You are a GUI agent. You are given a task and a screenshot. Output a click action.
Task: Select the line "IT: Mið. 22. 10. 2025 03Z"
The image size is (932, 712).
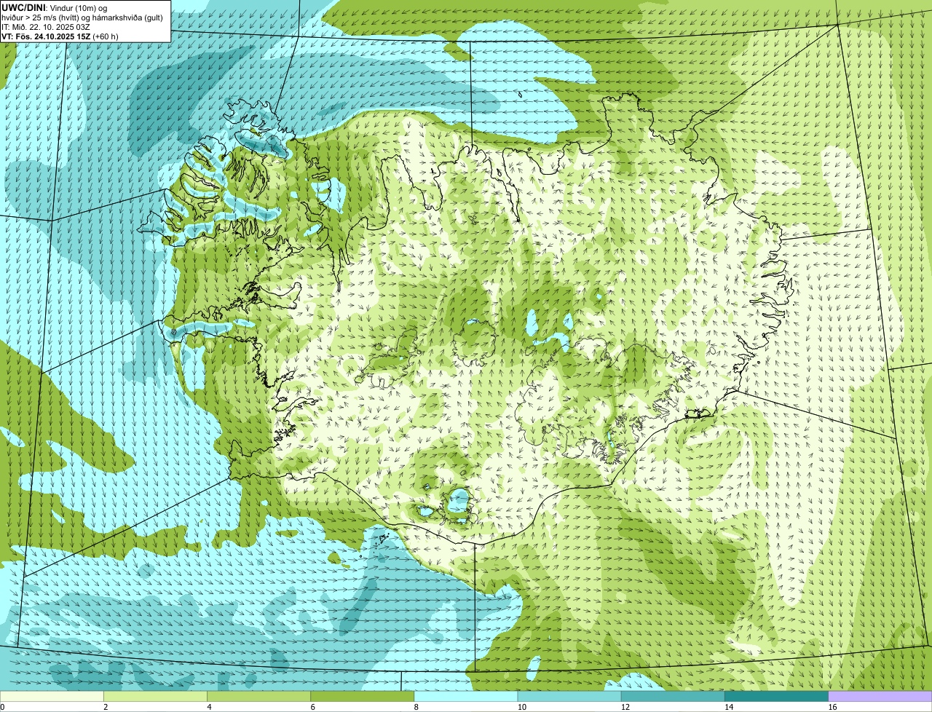[x=47, y=26]
